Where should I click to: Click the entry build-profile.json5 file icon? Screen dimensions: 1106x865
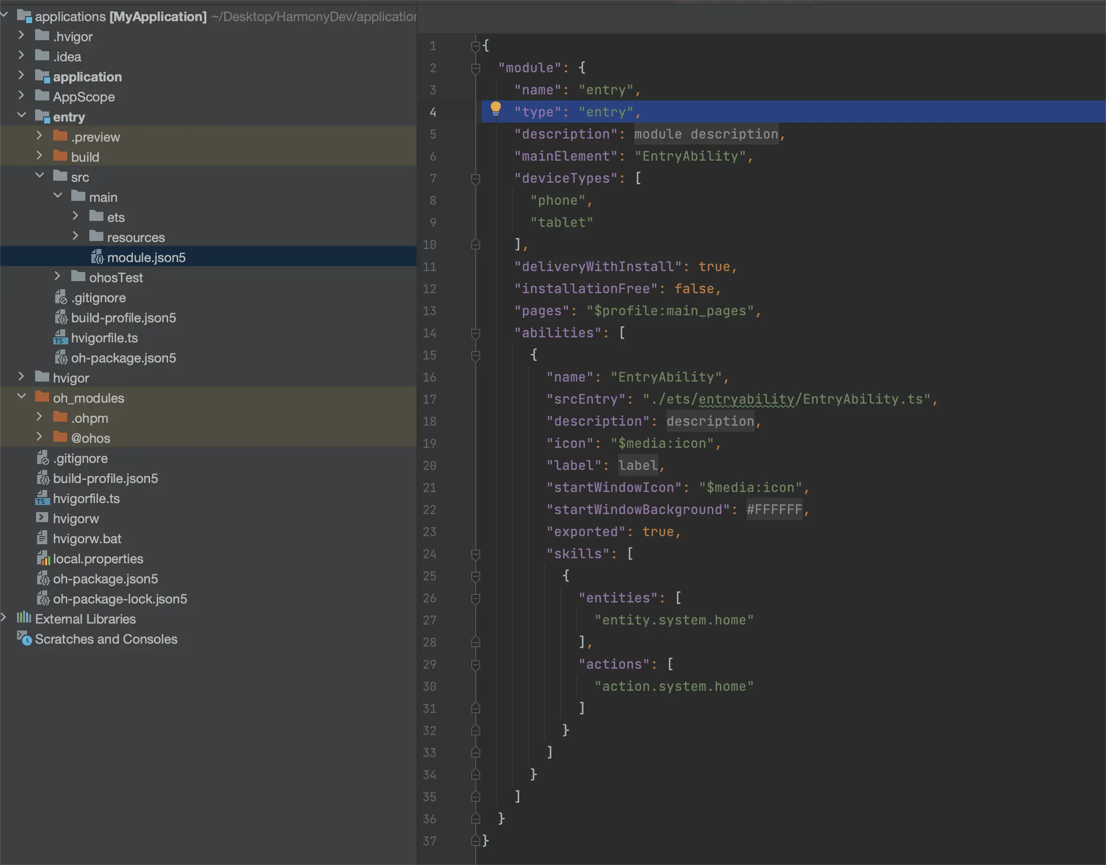point(61,317)
